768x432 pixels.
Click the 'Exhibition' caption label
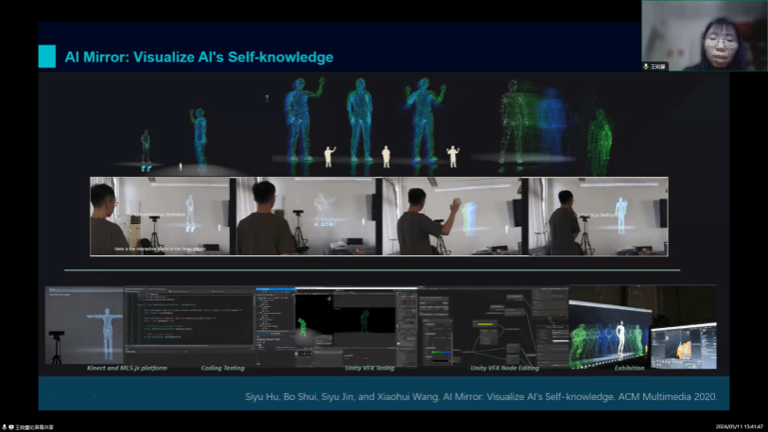pyautogui.click(x=629, y=368)
